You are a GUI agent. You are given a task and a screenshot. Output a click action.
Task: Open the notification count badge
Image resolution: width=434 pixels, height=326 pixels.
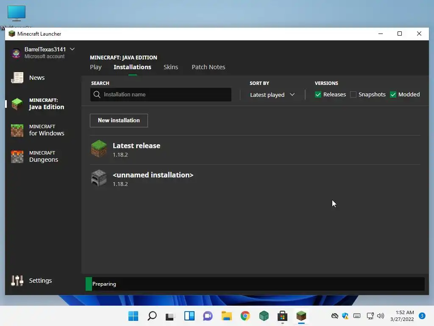click(x=422, y=316)
